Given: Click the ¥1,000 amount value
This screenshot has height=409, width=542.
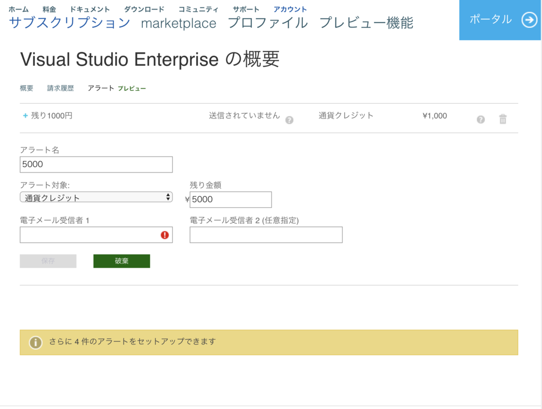Looking at the screenshot, I should tap(435, 116).
